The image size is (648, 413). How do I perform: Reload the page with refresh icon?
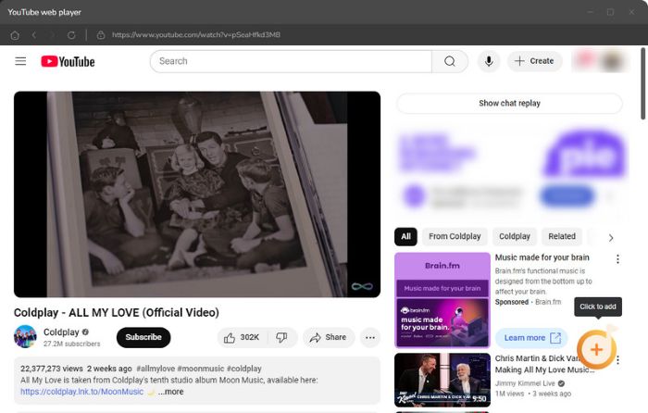coord(71,35)
